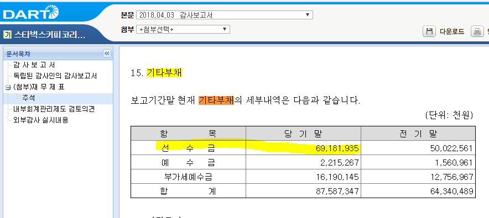Click the value 69,181,935

coord(337,148)
